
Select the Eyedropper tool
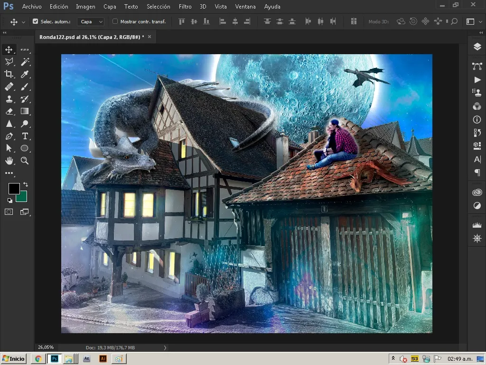click(x=25, y=74)
